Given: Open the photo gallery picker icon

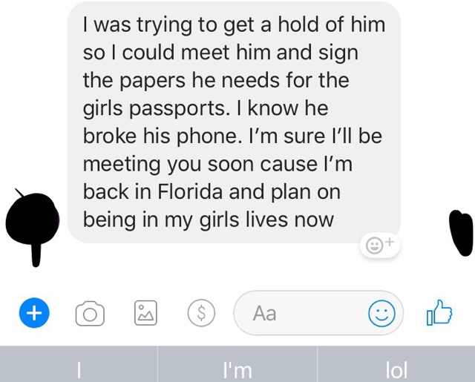Looking at the screenshot, I should pyautogui.click(x=145, y=313).
